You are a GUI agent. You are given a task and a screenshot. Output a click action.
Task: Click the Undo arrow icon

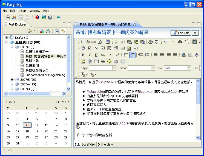click(x=165, y=42)
